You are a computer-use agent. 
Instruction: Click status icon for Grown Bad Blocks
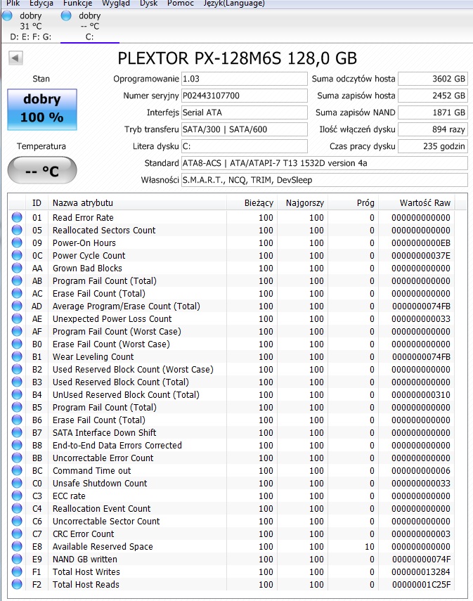pyautogui.click(x=17, y=268)
